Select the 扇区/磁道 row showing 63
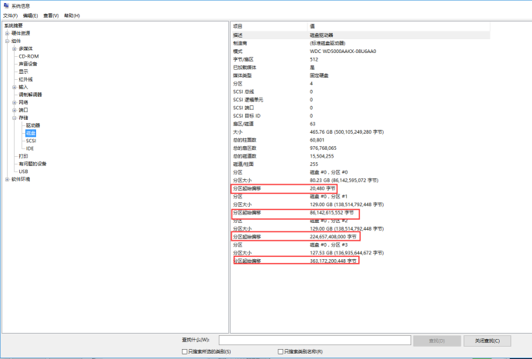The width and height of the screenshot is (532, 359). pyautogui.click(x=361, y=124)
